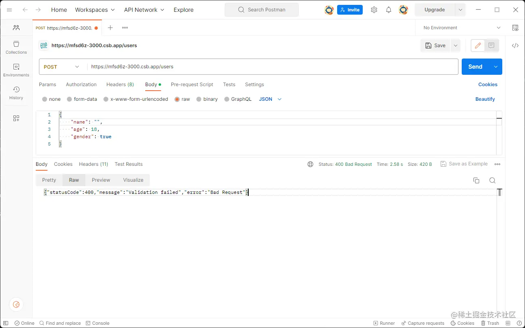Switch to the Headers (8) tab
This screenshot has width=525, height=328.
pos(120,85)
